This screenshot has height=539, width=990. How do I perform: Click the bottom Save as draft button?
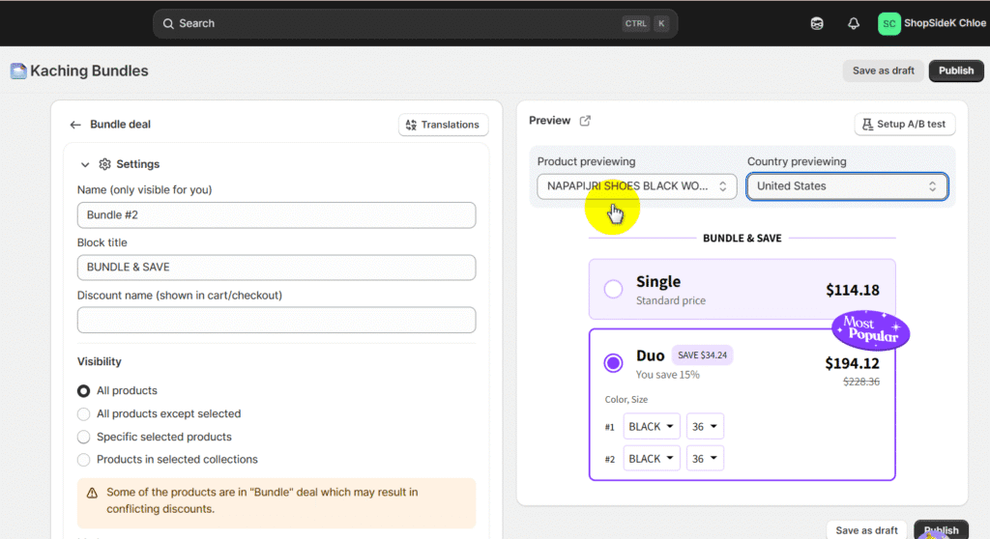(x=866, y=530)
